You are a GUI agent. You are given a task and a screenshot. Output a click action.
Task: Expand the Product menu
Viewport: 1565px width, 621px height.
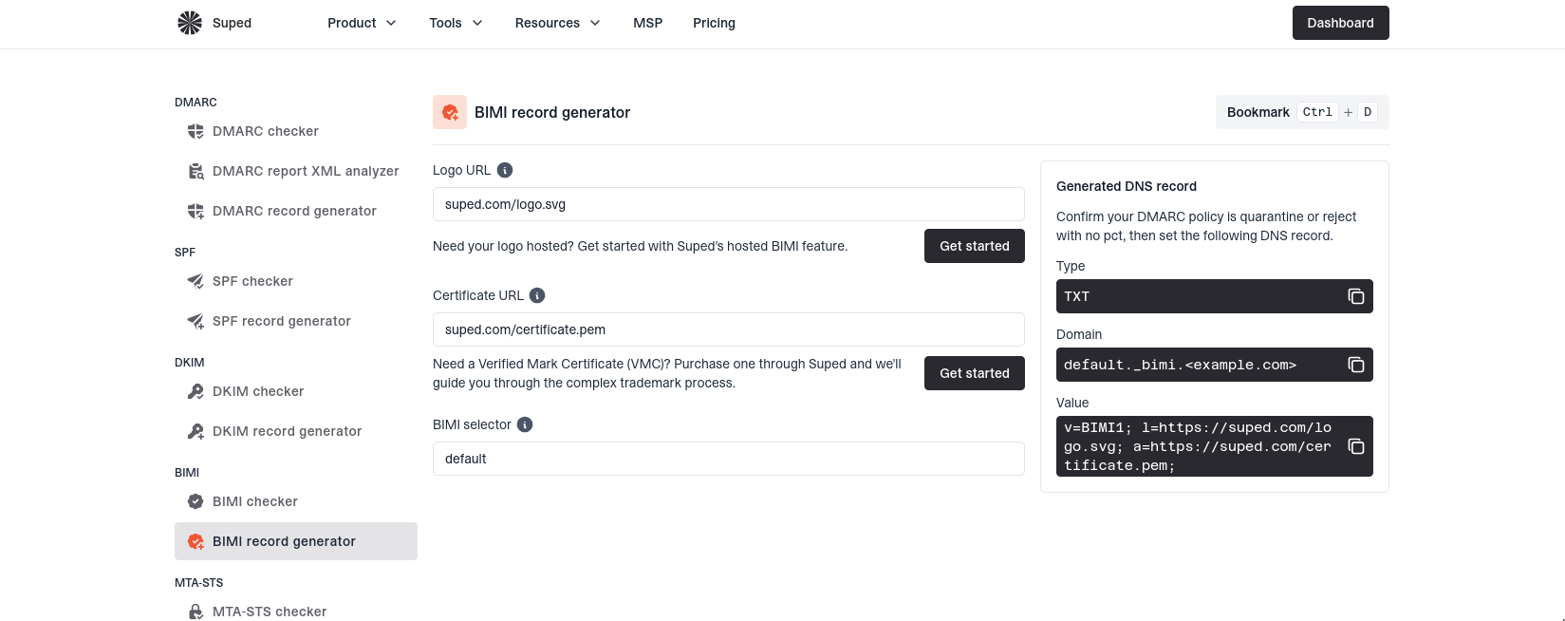point(362,23)
